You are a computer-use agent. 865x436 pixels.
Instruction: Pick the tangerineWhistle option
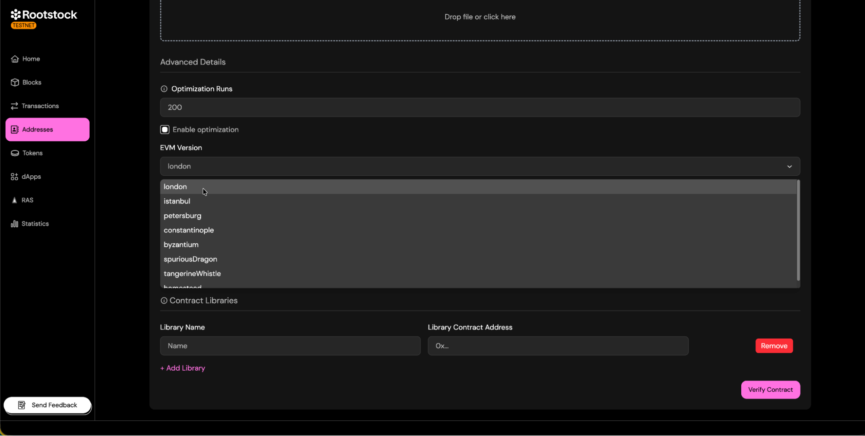(x=192, y=274)
